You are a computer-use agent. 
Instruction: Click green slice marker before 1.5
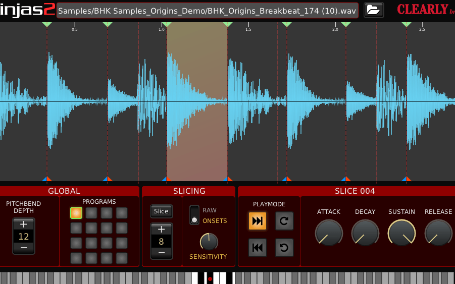(x=228, y=25)
